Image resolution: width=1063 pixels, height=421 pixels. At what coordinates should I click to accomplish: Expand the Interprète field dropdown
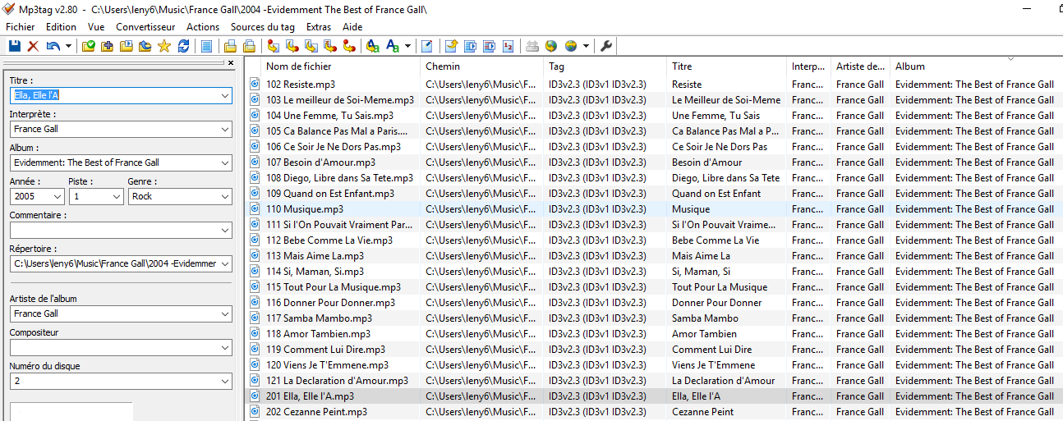pos(225,129)
